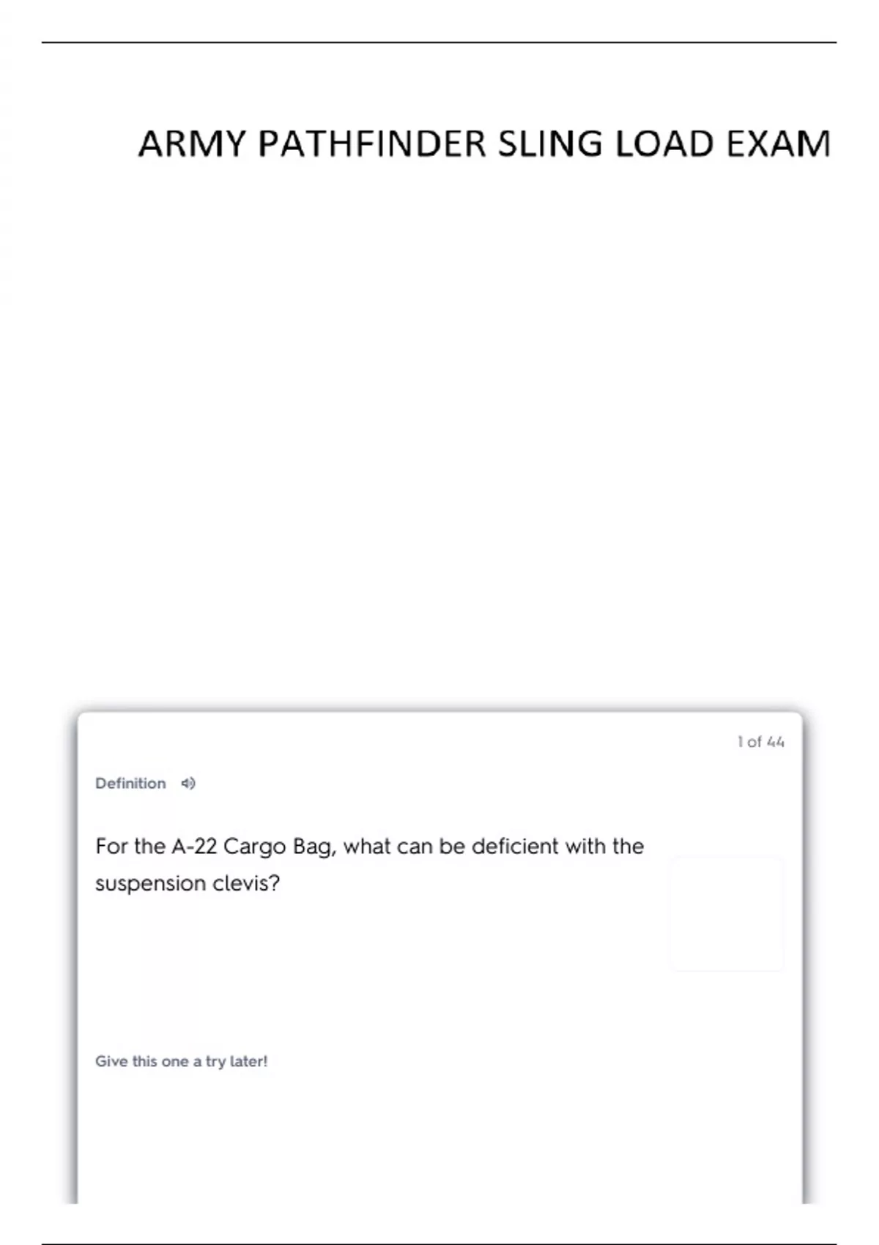Click the horizontal rule at the page bottom

tap(439, 1244)
